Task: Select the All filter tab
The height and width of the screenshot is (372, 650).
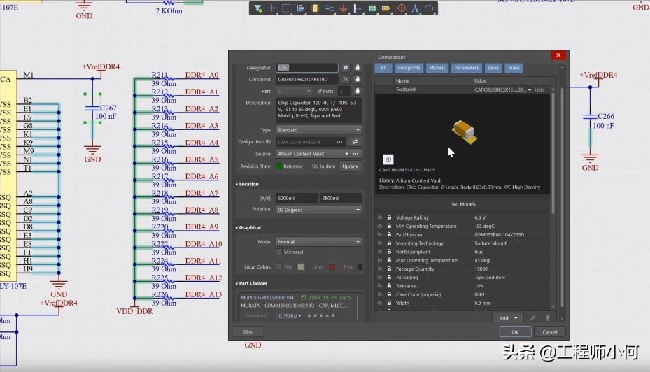Action: 383,68
